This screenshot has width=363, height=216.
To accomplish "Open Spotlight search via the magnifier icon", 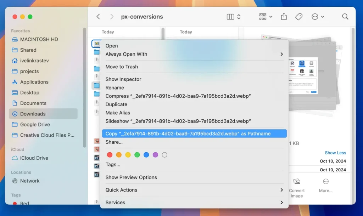I will (x=345, y=17).
